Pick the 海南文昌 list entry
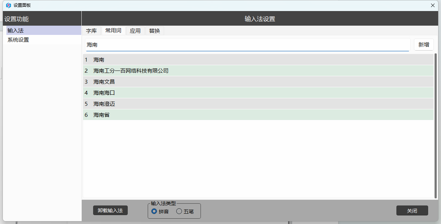Image resolution: width=441 pixels, height=224 pixels. [104, 82]
